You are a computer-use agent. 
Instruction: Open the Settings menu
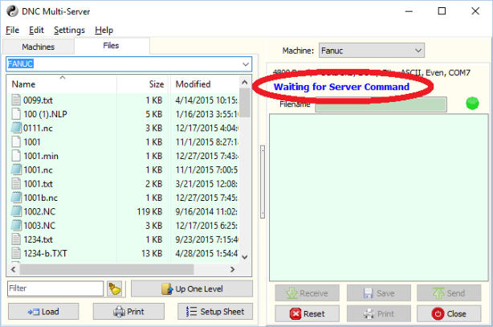pos(69,30)
